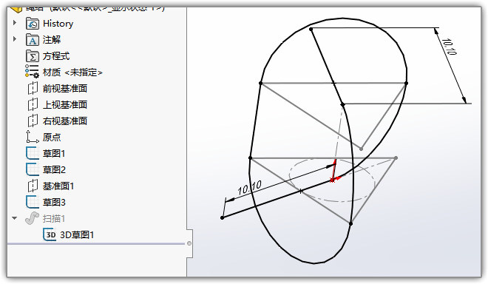
Task: Collapse the 扫描1 sweep feature arrow
Action: (x=14, y=218)
